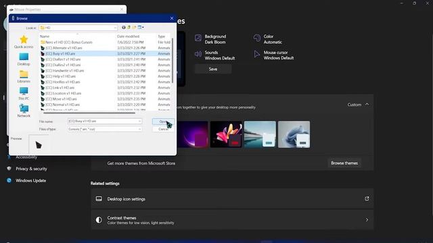Open Sounds Windows Default setting

[215, 55]
